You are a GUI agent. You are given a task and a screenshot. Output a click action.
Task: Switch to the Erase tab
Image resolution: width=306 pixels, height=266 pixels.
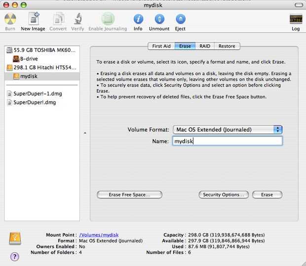(x=185, y=46)
